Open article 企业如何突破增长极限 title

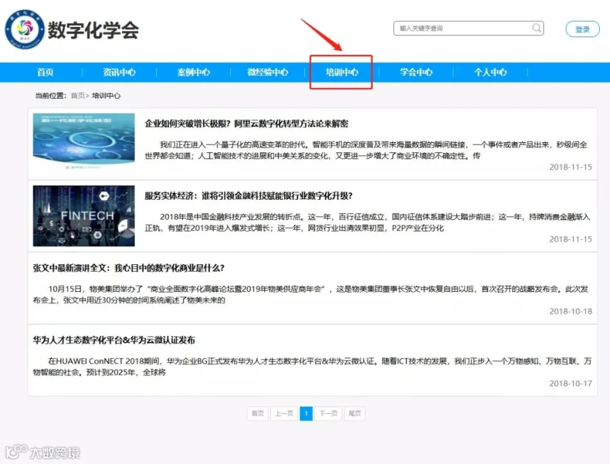[246, 124]
